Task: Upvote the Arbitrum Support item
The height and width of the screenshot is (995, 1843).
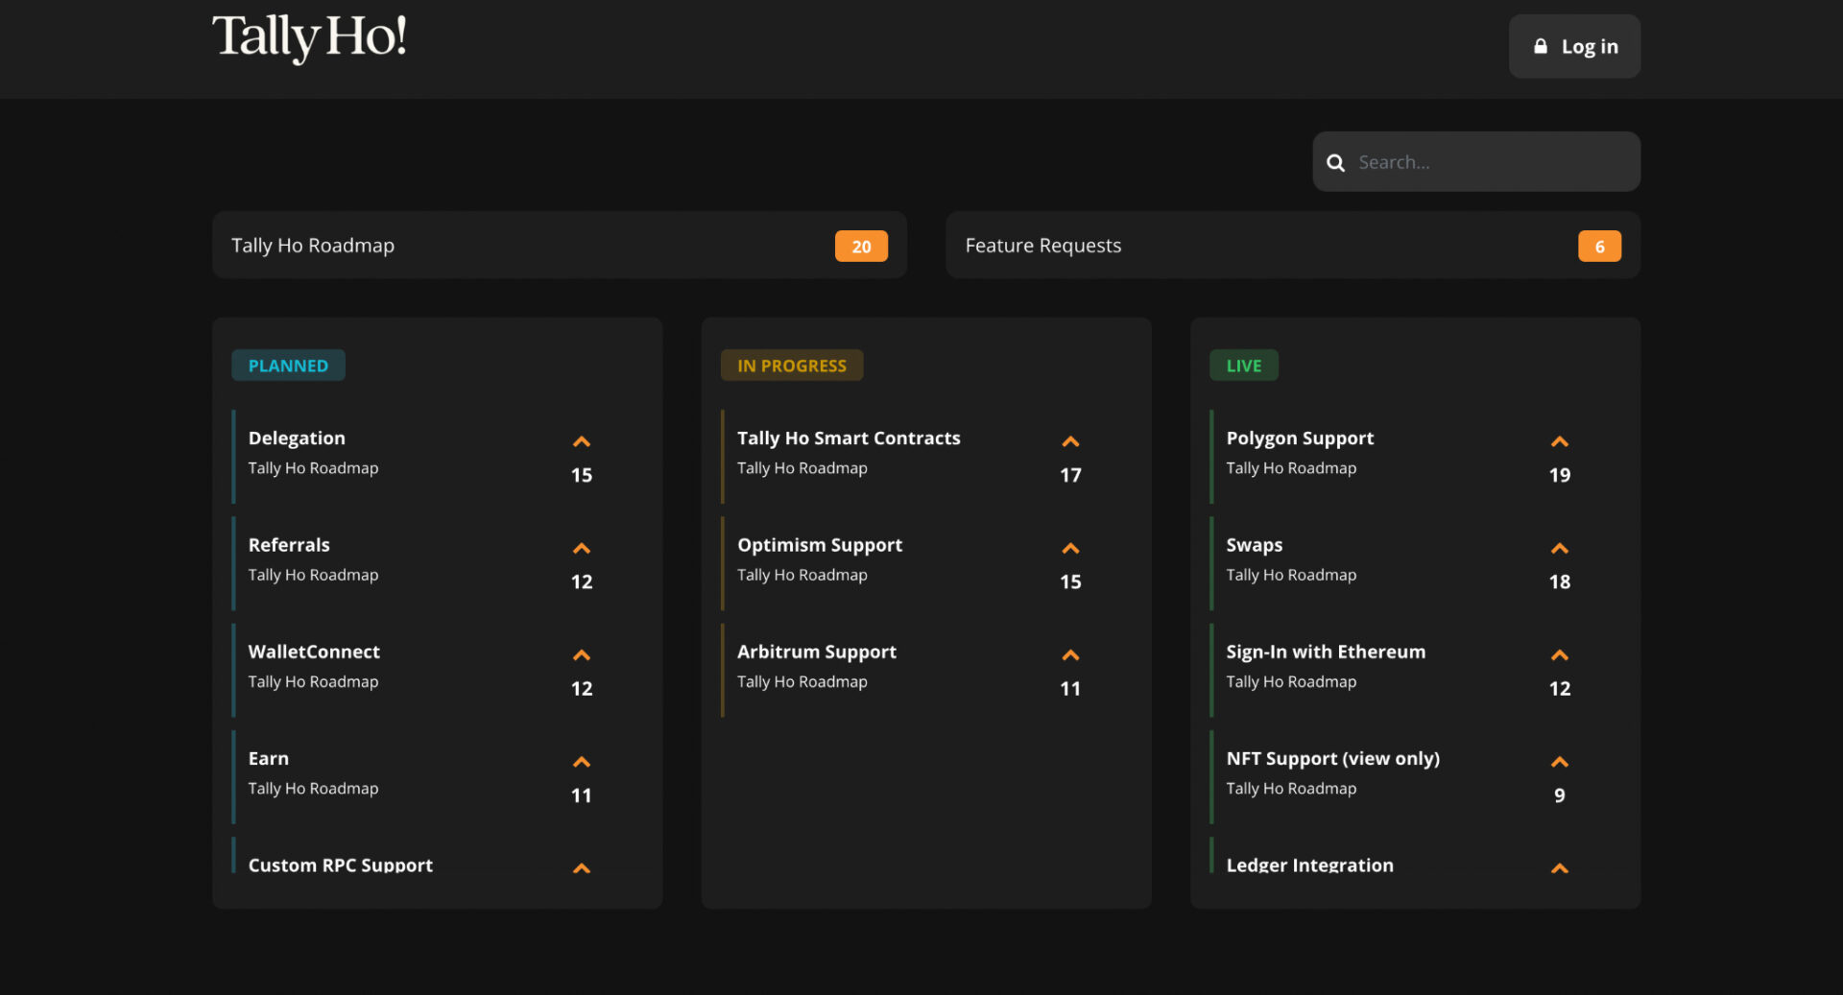Action: [x=1070, y=654]
